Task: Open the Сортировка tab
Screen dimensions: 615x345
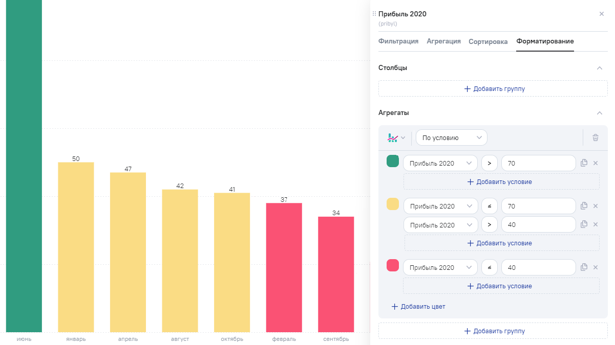Action: tap(488, 41)
